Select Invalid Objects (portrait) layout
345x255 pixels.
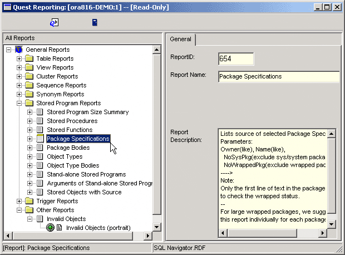[x=98, y=228]
